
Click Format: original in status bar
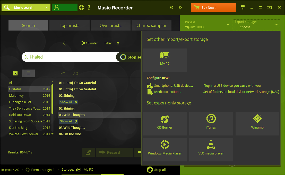[42, 170]
